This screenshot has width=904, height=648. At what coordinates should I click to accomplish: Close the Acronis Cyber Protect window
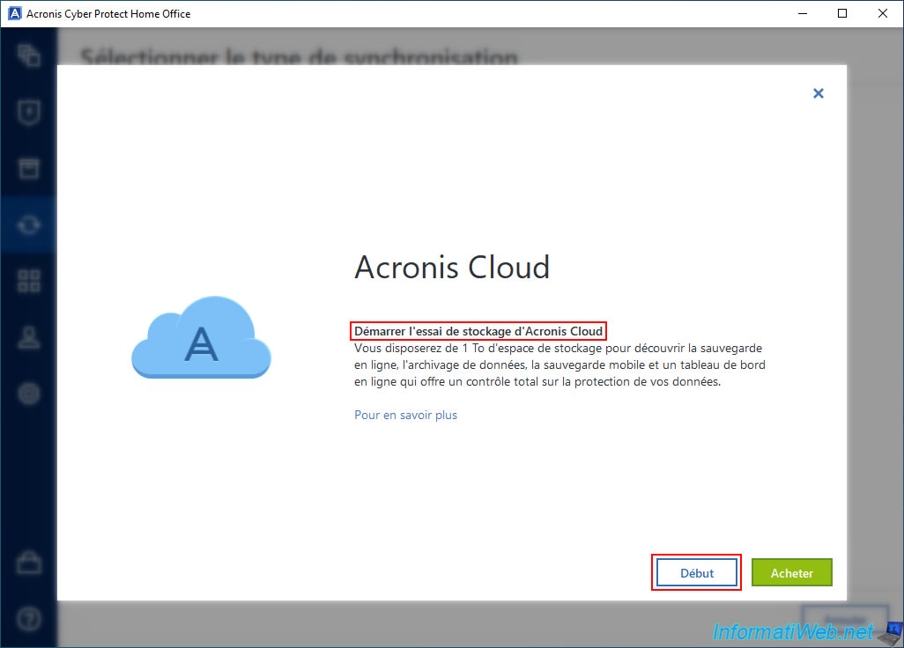(x=883, y=13)
